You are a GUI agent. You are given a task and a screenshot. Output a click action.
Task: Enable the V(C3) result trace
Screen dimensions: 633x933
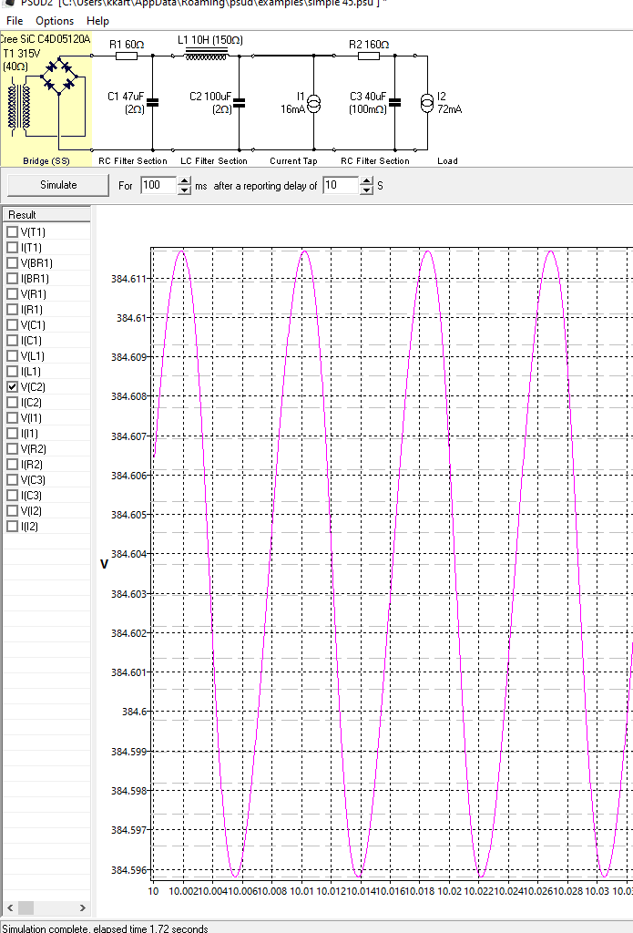point(12,479)
